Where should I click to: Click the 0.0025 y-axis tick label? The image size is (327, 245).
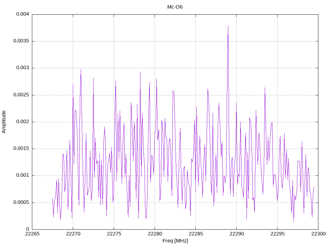click(x=21, y=95)
